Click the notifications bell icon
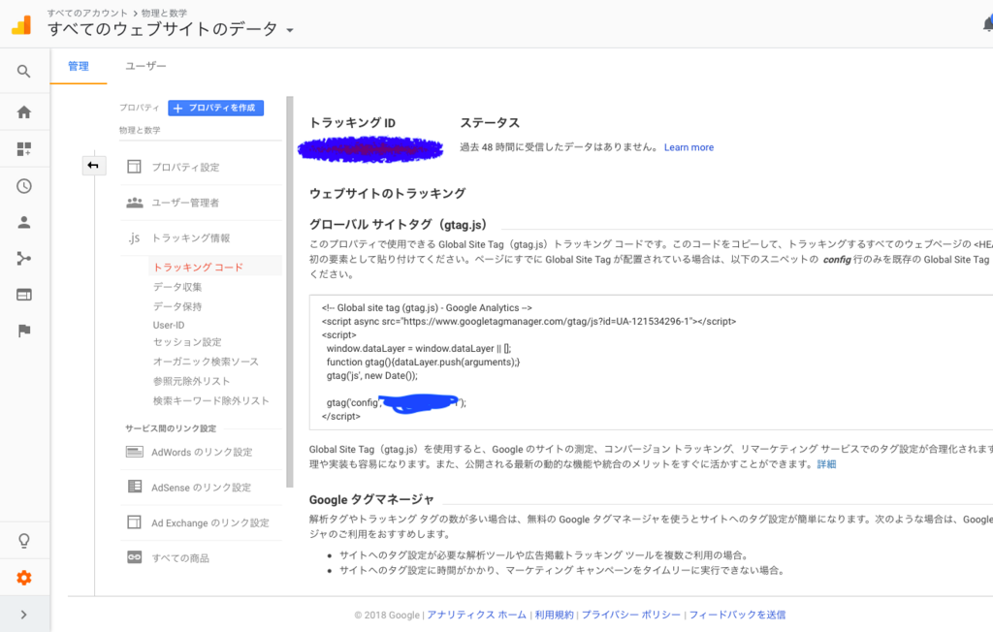Image resolution: width=993 pixels, height=632 pixels. coord(988,24)
